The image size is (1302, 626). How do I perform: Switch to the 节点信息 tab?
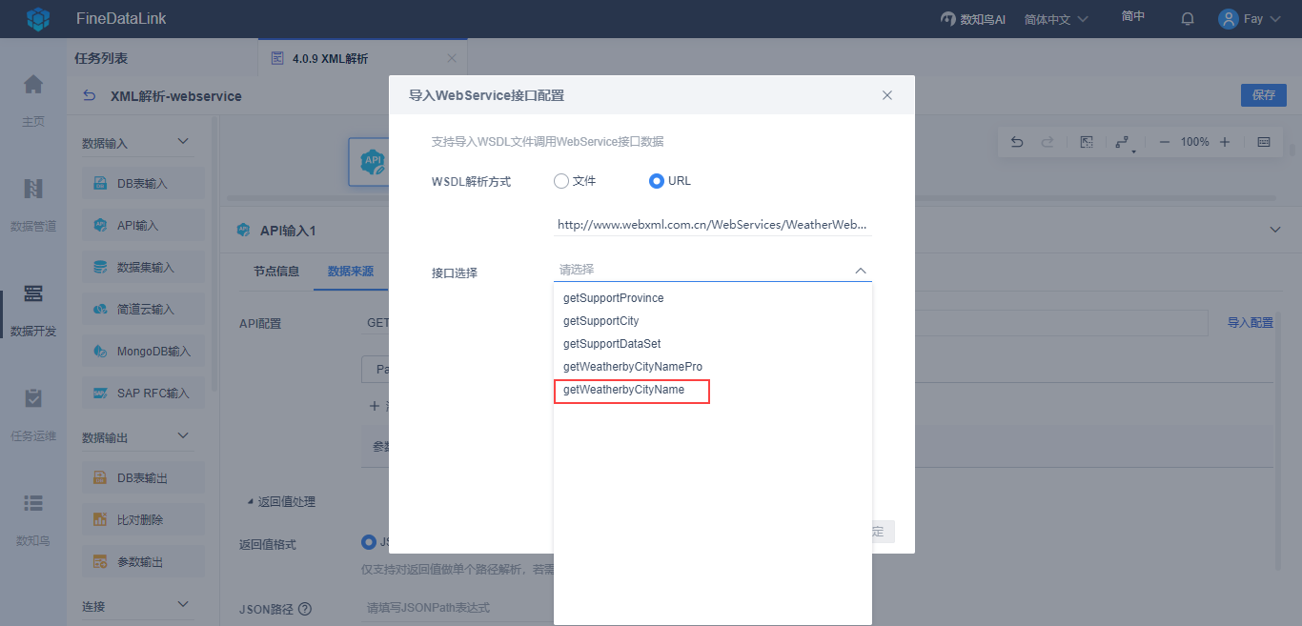(x=276, y=272)
